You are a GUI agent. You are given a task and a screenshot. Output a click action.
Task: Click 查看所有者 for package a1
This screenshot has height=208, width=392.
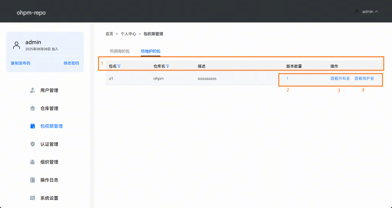coord(340,78)
